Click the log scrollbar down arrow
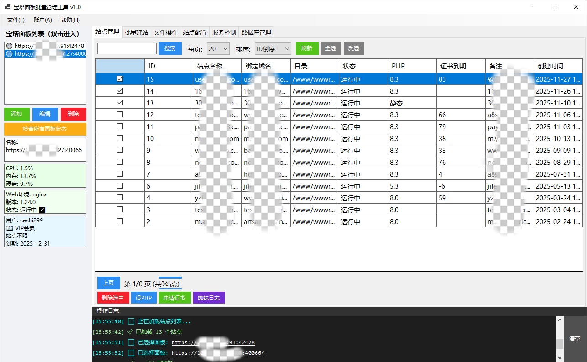 click(x=560, y=357)
